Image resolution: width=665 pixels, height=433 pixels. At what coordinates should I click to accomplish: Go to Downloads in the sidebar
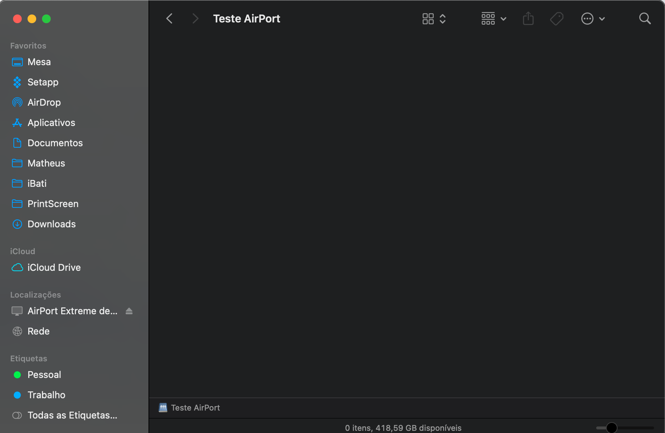51,224
